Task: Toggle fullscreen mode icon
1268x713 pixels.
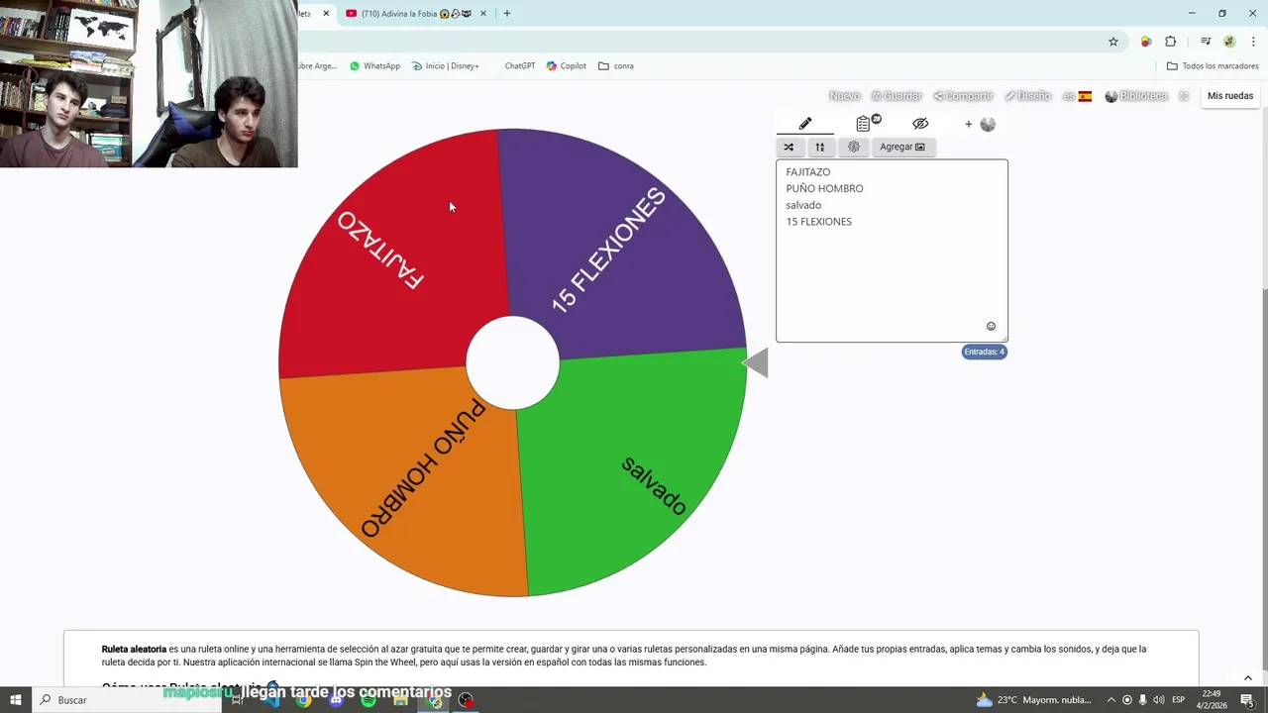Action: tap(1184, 96)
